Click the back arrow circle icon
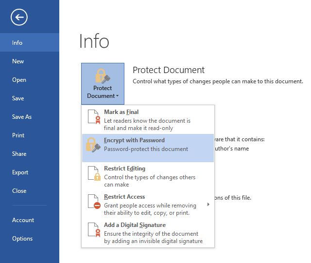The width and height of the screenshot is (311, 263). click(19, 18)
